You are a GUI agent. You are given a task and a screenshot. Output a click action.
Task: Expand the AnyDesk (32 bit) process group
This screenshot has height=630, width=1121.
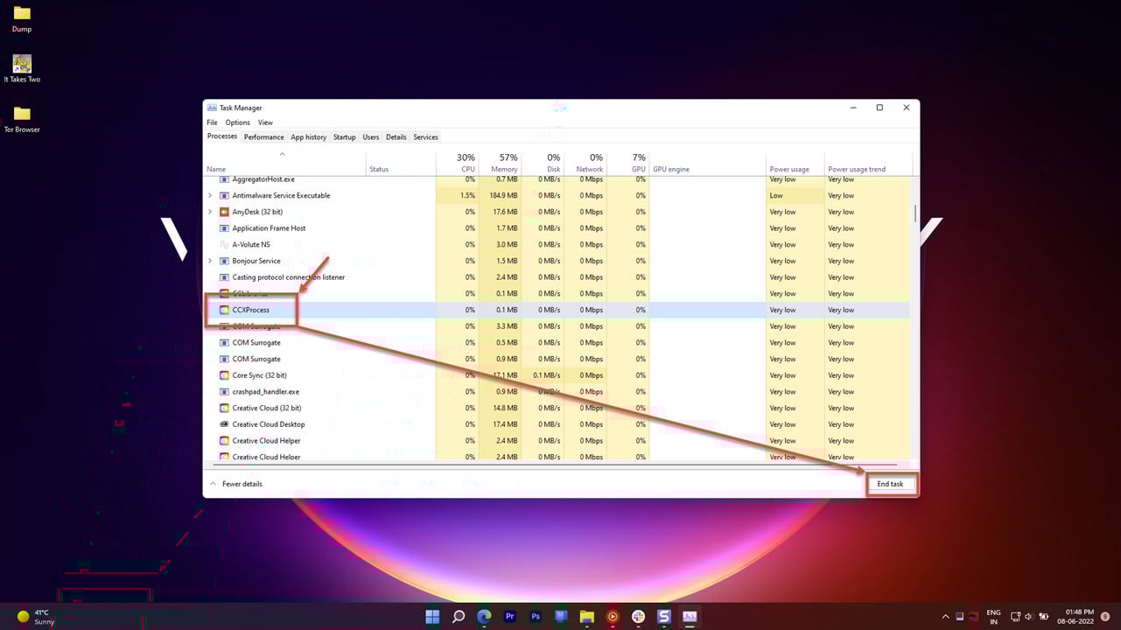coord(210,212)
